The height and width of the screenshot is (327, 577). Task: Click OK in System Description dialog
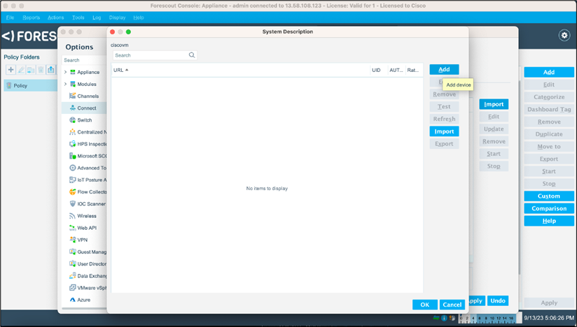(425, 305)
